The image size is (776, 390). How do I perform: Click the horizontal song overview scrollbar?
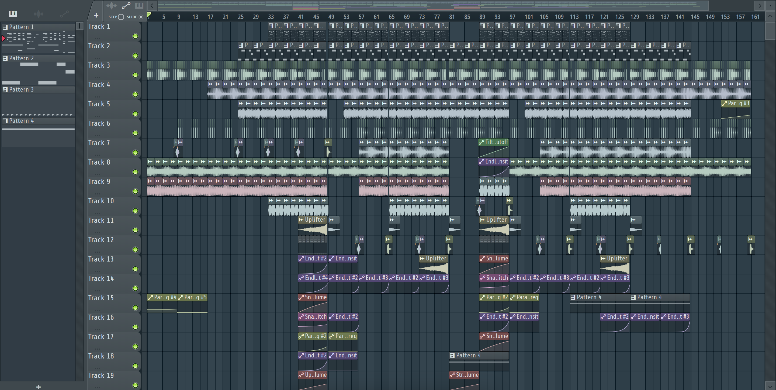point(433,5)
